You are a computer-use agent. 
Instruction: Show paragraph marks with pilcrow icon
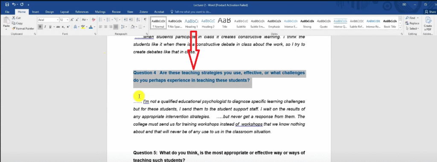pyautogui.click(x=145, y=20)
